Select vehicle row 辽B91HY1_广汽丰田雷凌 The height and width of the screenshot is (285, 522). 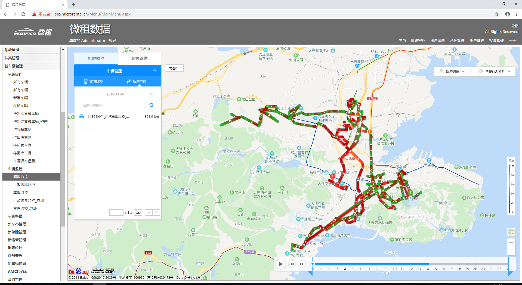(118, 116)
